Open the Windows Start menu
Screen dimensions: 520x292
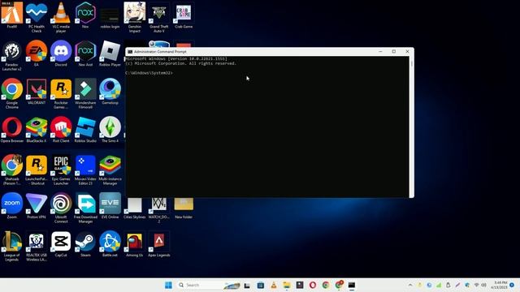[x=168, y=285]
